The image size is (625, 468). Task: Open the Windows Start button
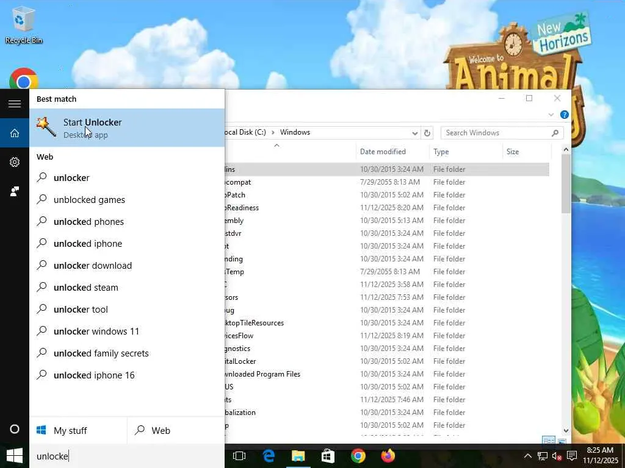(x=15, y=456)
